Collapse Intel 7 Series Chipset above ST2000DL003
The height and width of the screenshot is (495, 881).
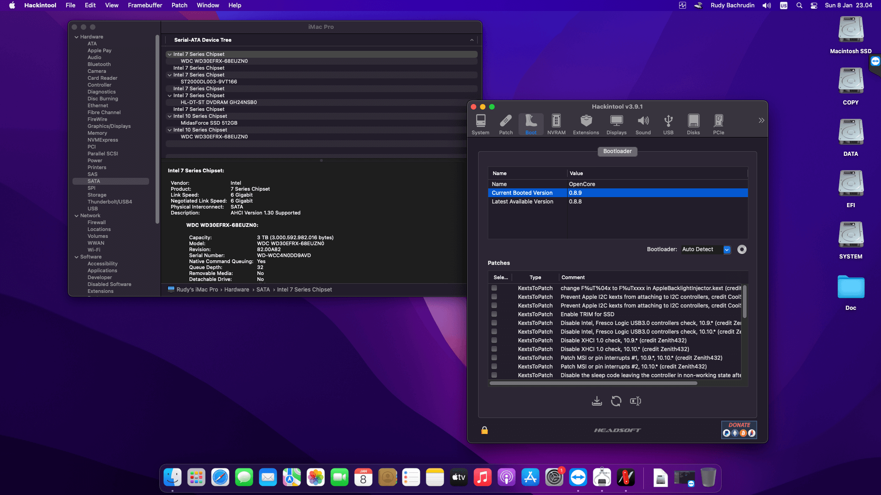169,75
